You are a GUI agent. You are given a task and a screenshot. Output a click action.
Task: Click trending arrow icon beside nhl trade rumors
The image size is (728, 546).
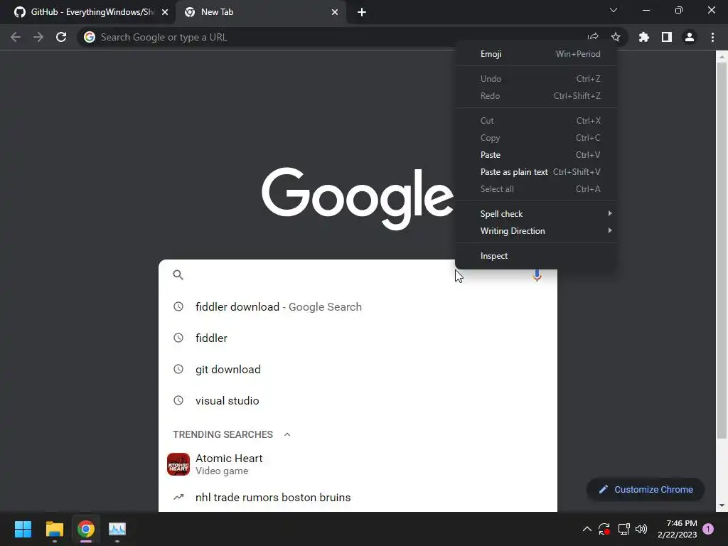point(178,497)
